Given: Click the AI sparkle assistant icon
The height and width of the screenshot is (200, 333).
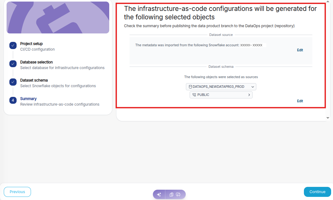Looking at the screenshot, I should click(159, 194).
